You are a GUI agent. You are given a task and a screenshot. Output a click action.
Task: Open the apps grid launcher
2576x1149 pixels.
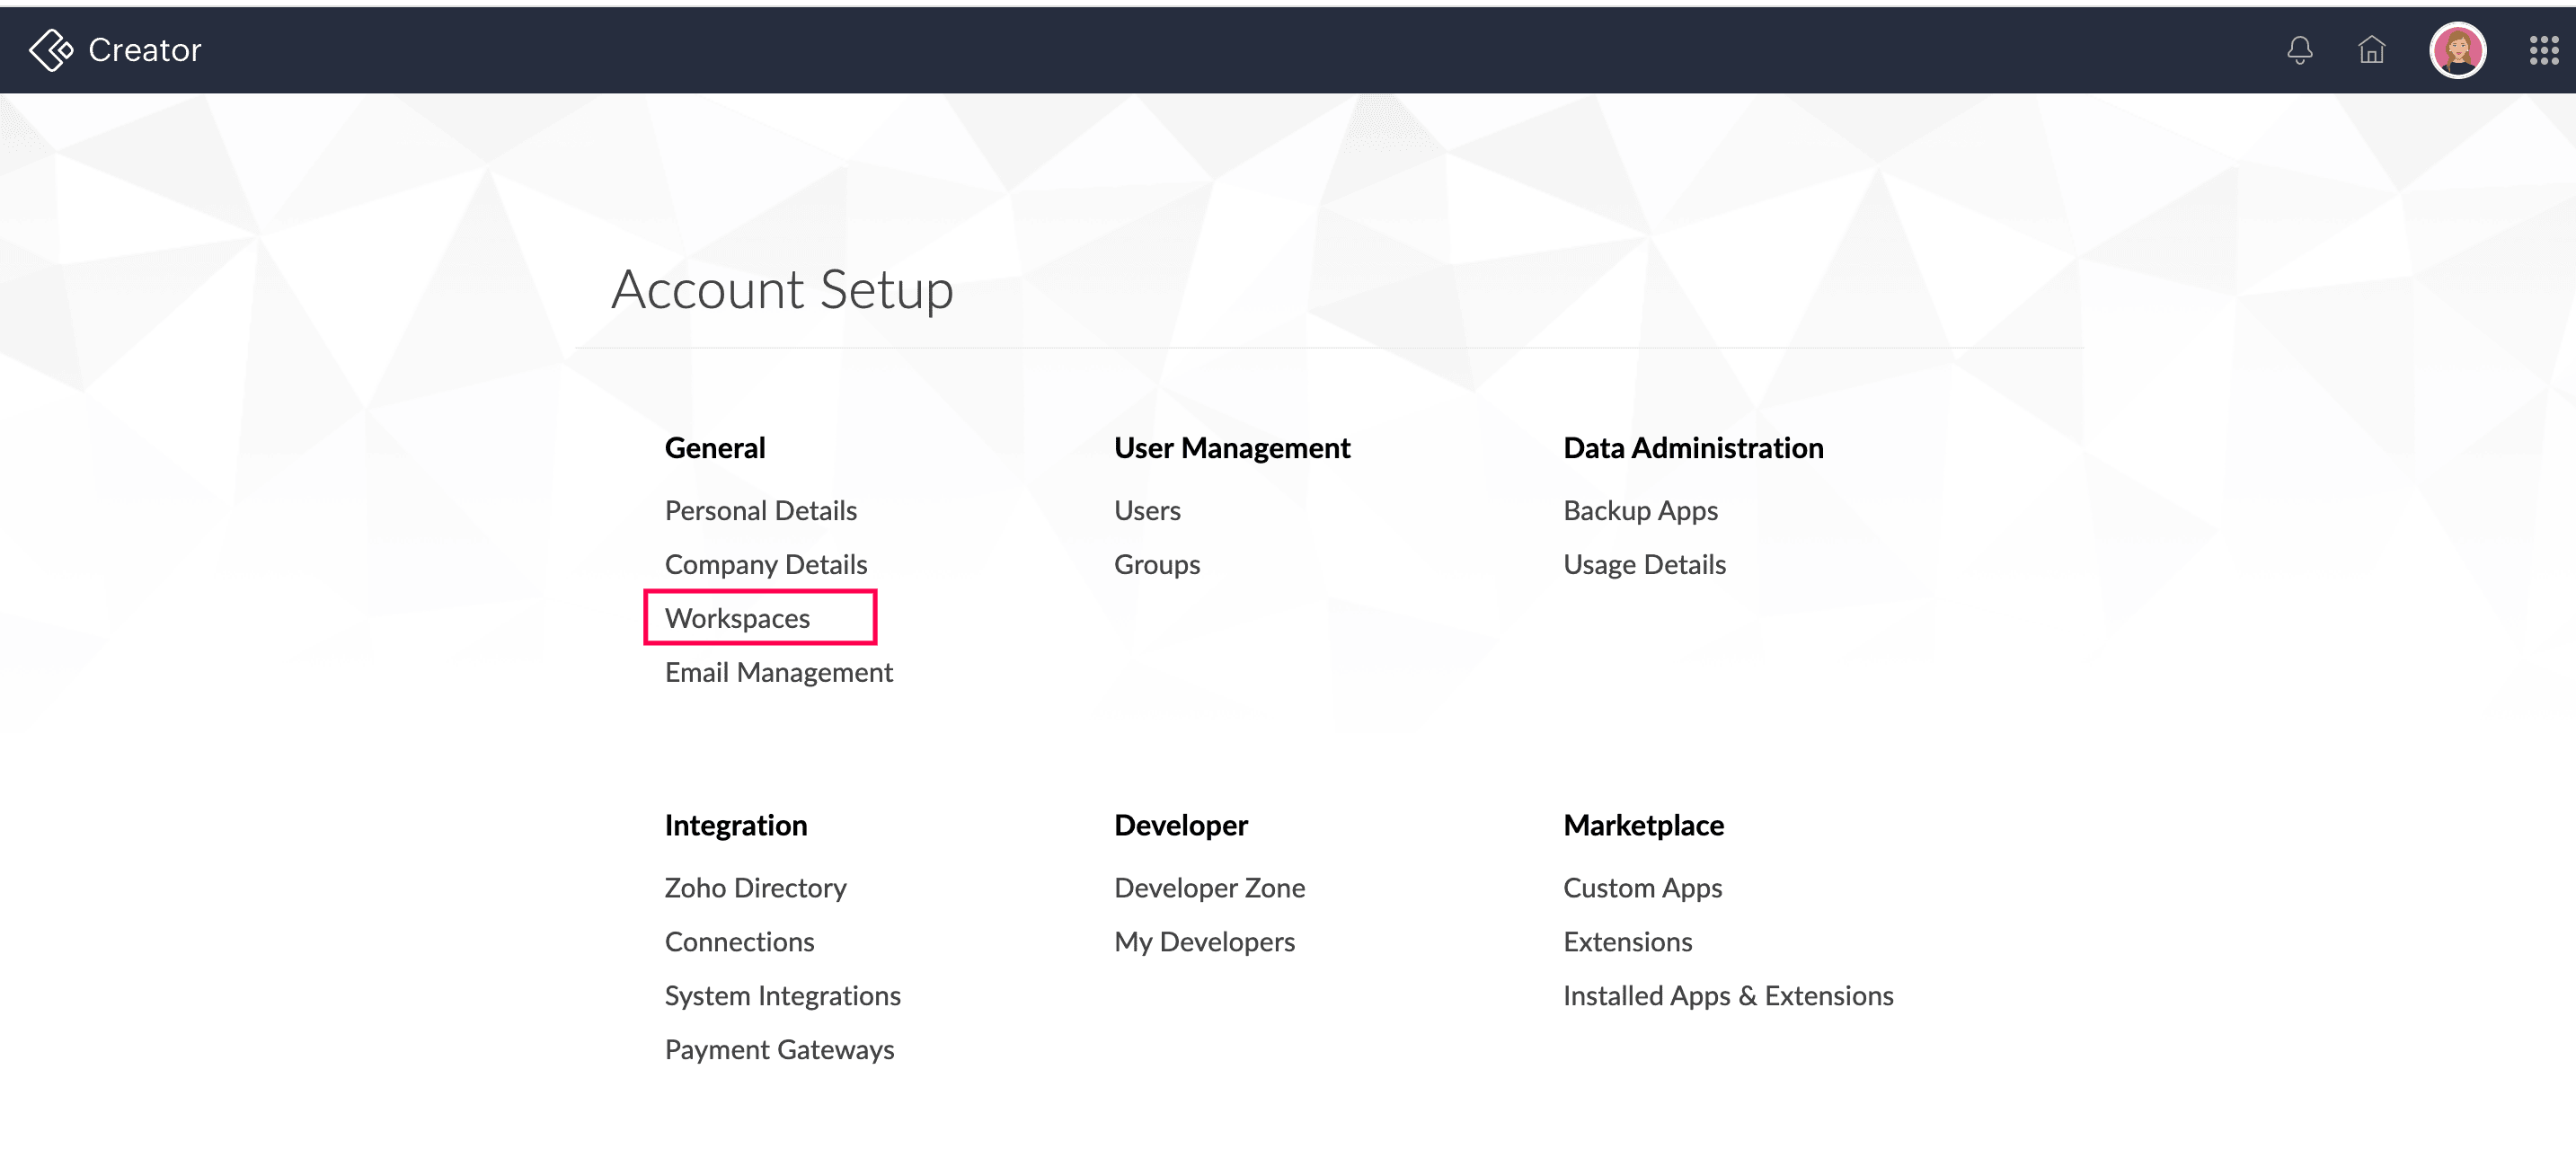pyautogui.click(x=2543, y=49)
